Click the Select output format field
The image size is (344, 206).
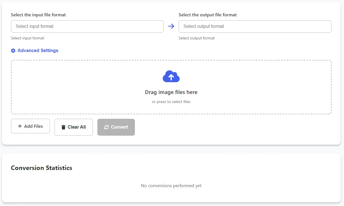pos(255,26)
